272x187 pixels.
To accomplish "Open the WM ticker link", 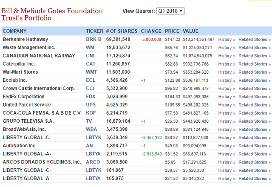I will (x=90, y=47).
